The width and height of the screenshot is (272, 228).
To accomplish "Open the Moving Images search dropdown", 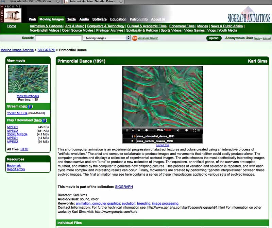I will click(106, 38).
